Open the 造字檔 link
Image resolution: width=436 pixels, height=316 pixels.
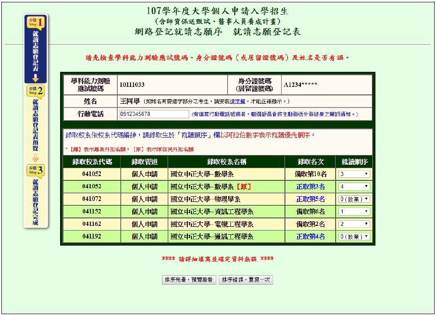(237, 101)
